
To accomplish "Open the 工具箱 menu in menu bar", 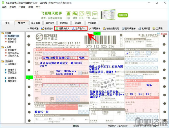I will (22, 7).
